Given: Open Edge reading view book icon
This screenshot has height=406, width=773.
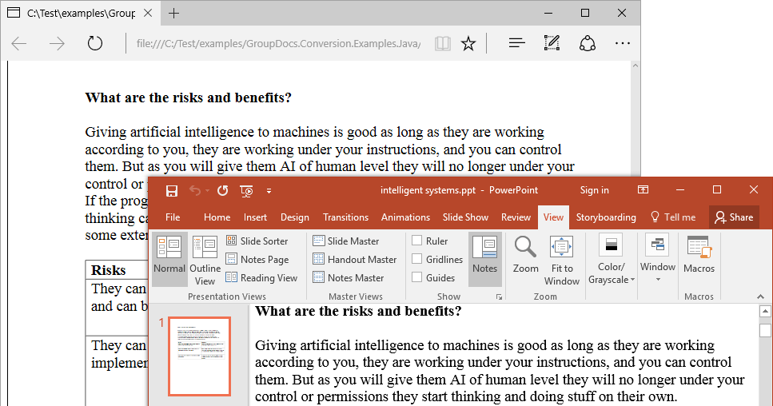Looking at the screenshot, I should click(x=442, y=43).
